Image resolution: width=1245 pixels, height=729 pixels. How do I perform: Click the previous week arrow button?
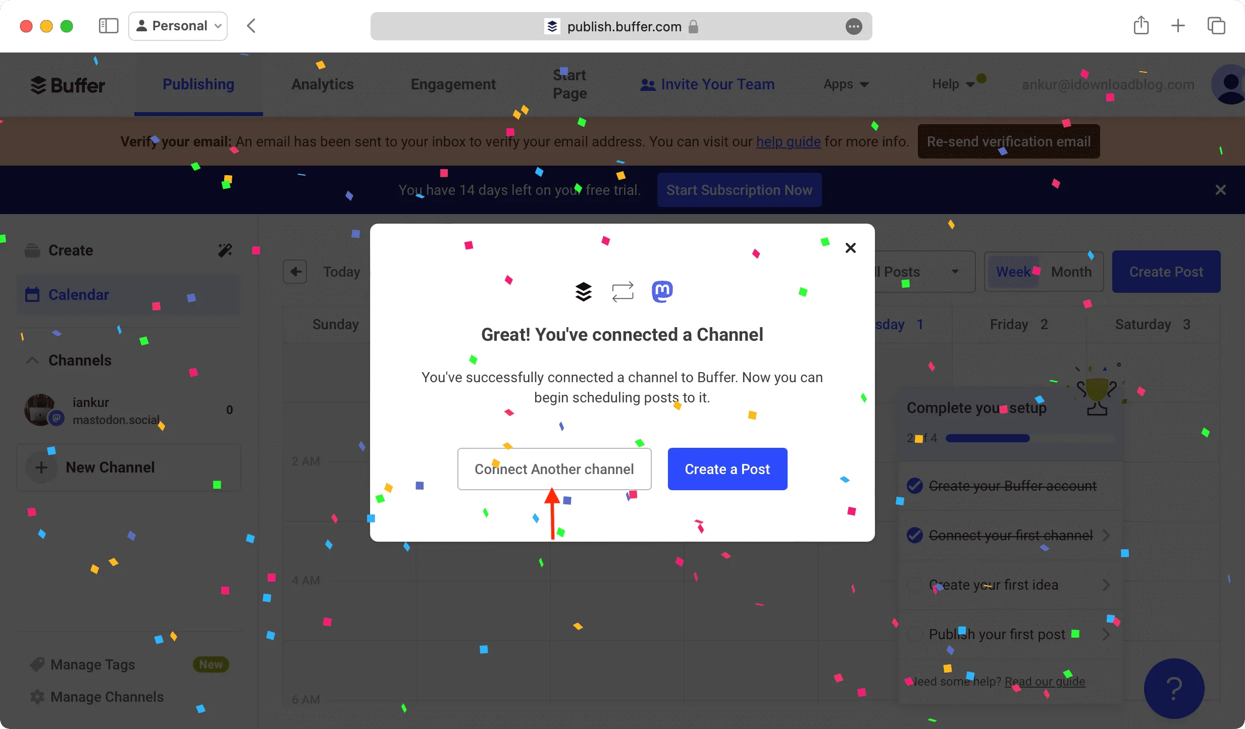(296, 272)
